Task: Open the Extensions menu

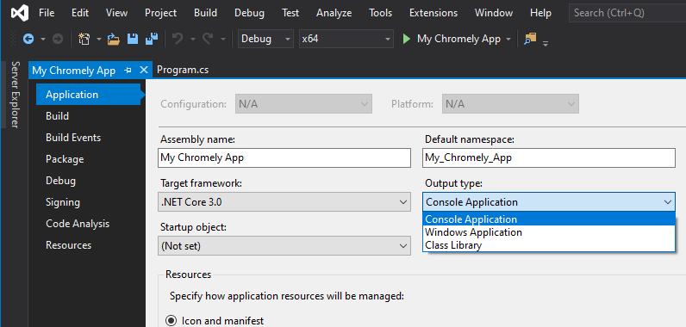Action: pyautogui.click(x=433, y=13)
